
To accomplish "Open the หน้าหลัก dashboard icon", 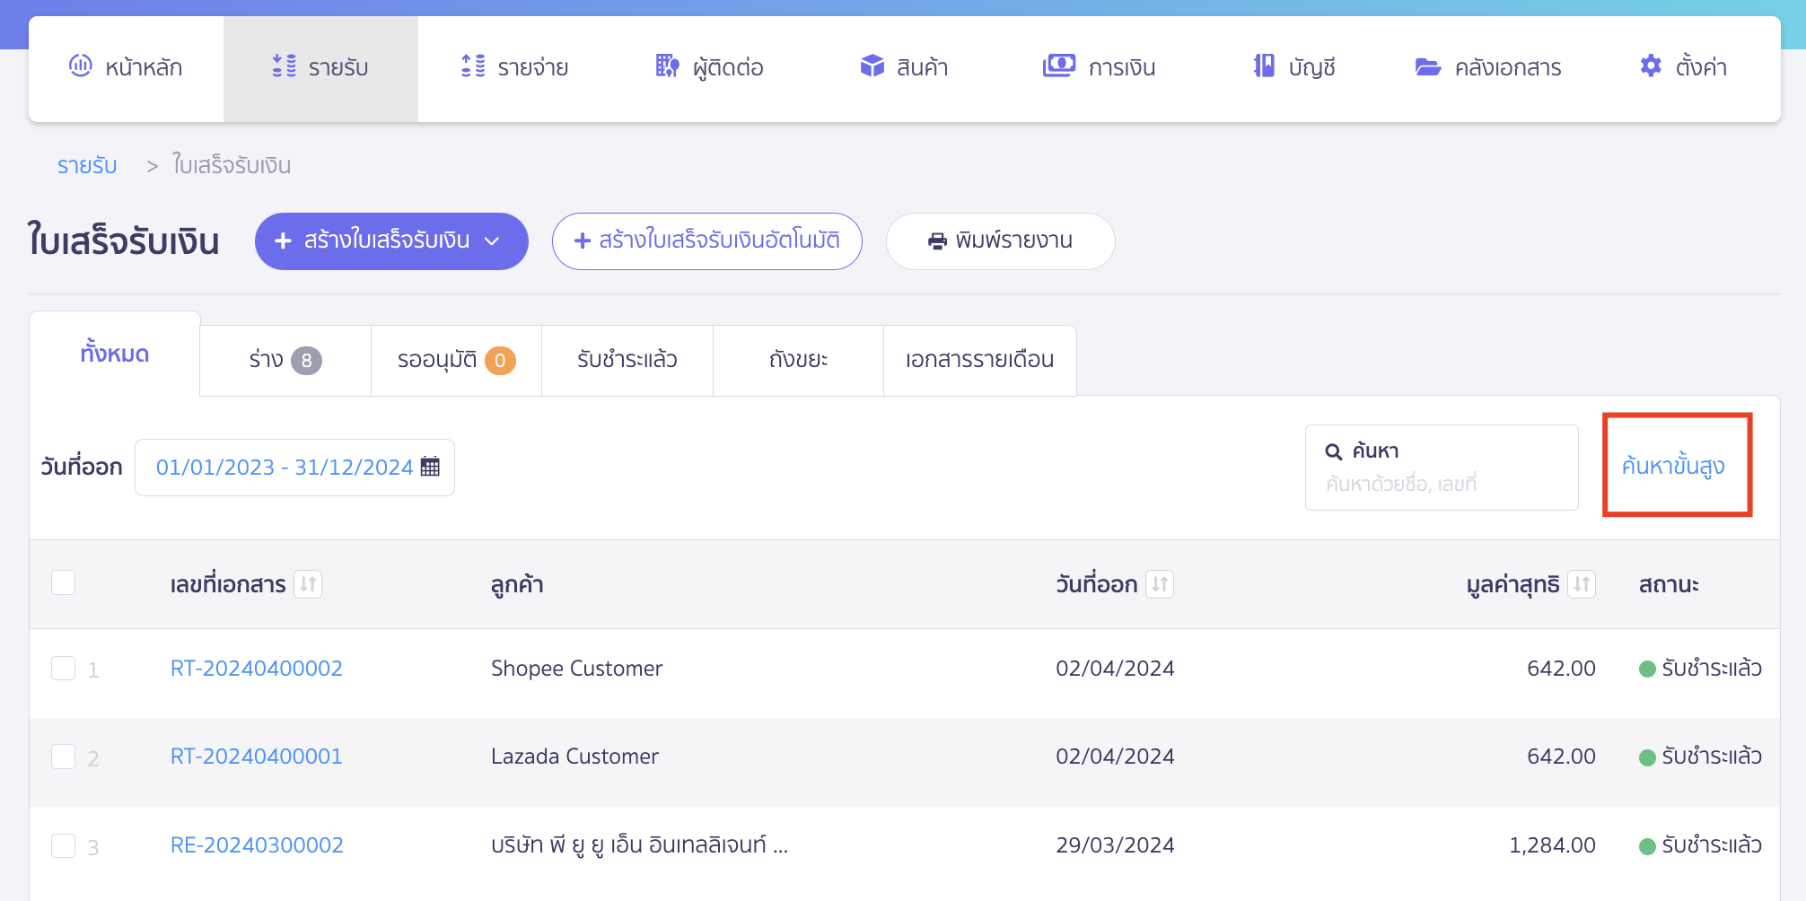I will 81,66.
